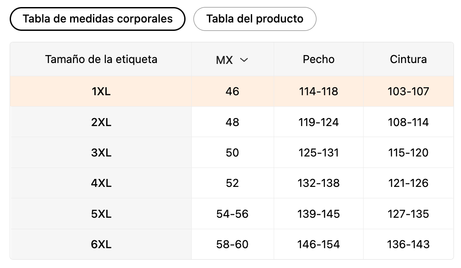
Task: Switch to Tabla de medidas corporales tab
Action: coord(97,19)
